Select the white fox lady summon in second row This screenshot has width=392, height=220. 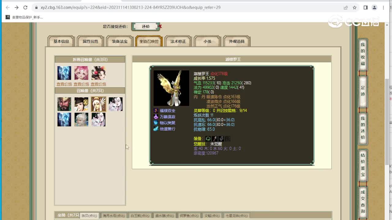click(x=98, y=119)
